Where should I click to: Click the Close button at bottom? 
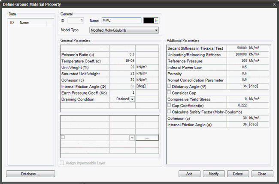pos(262,174)
